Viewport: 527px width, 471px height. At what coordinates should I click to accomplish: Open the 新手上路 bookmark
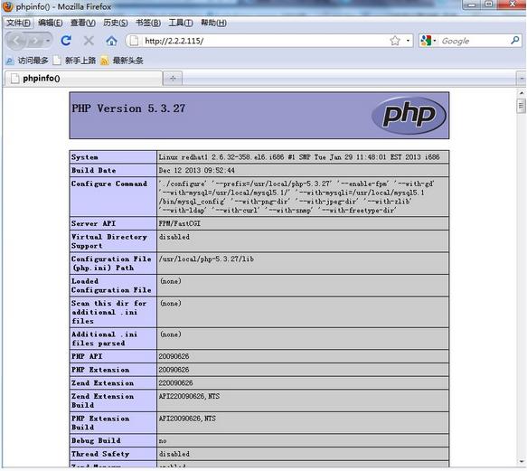(x=75, y=61)
